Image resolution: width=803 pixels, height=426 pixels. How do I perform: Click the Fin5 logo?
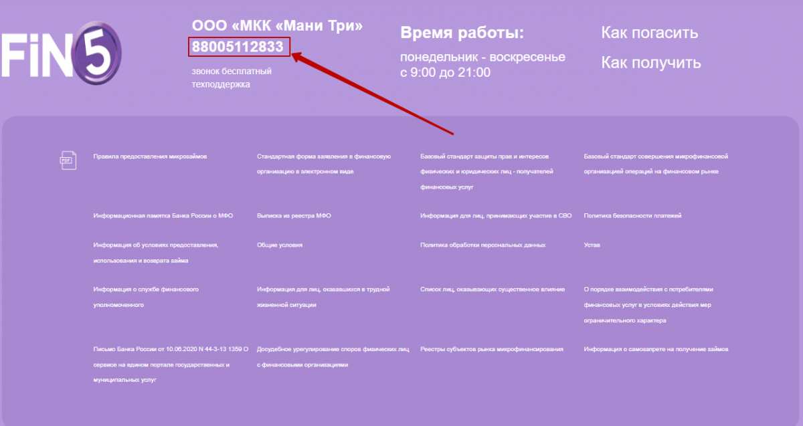click(60, 54)
